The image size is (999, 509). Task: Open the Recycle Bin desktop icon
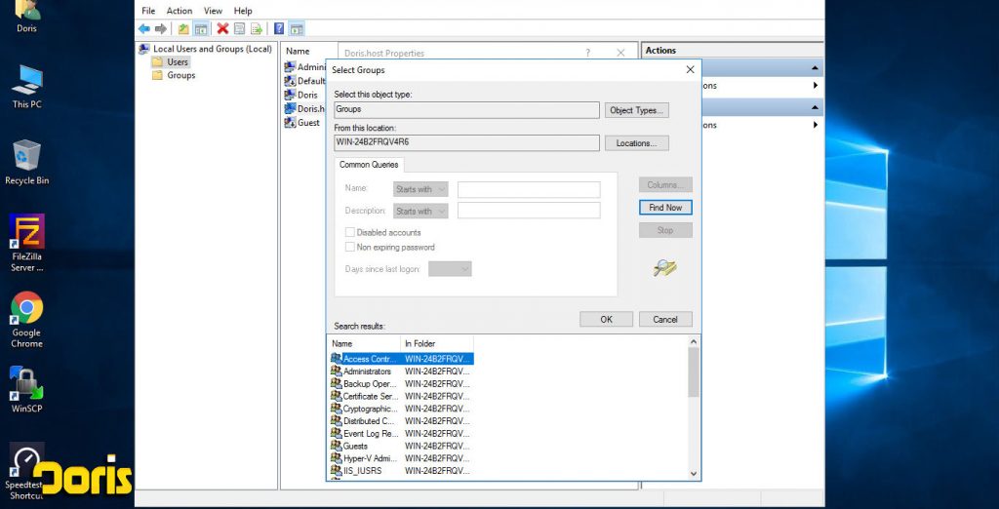click(26, 156)
